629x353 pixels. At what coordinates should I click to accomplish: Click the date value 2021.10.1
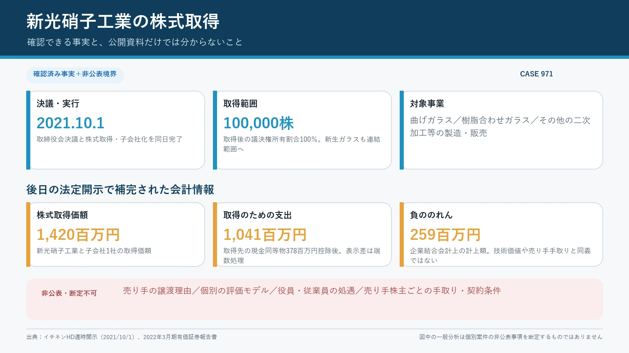[x=70, y=123]
